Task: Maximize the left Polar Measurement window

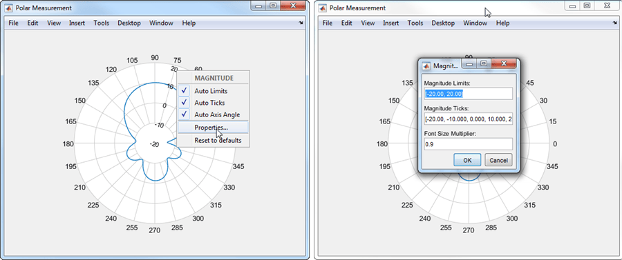Action: point(272,6)
